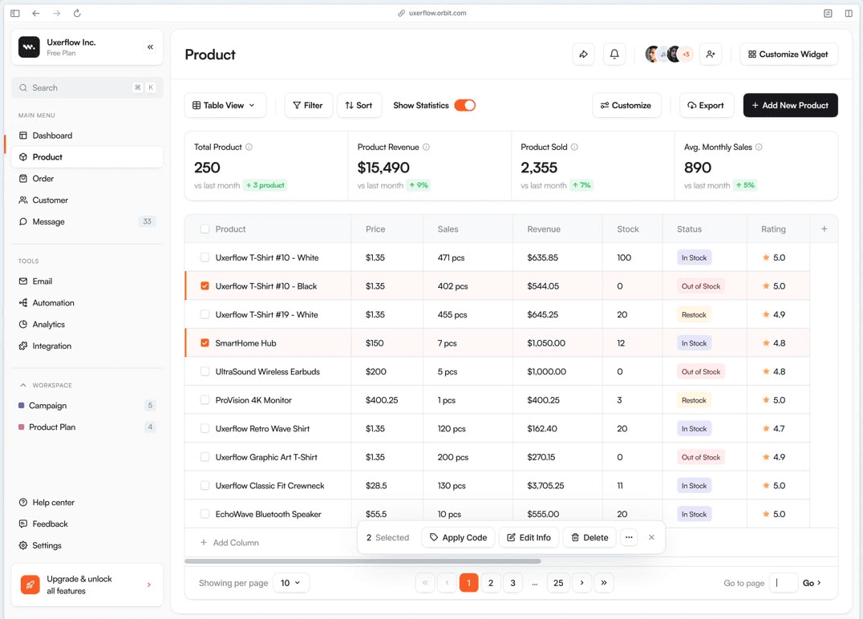The height and width of the screenshot is (619, 863).
Task: Go to page 2
Action: point(490,583)
